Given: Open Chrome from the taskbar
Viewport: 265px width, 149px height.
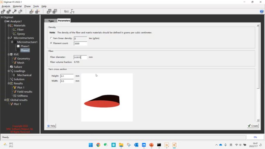Looking at the screenshot, I should [98, 145].
